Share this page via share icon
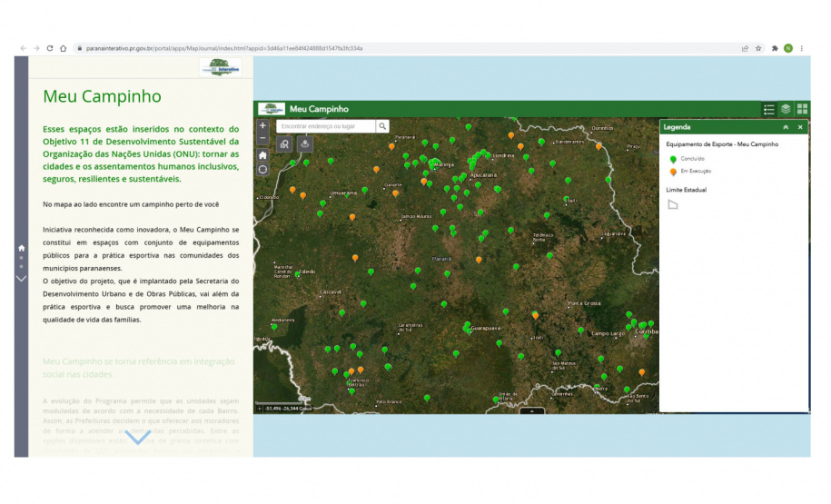Image resolution: width=831 pixels, height=504 pixels. click(745, 48)
